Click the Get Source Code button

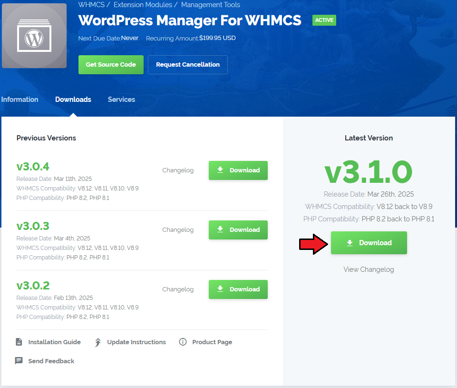(x=111, y=64)
